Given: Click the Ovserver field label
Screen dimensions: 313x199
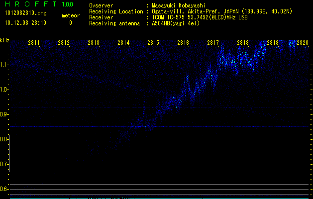Looking at the screenshot, I should pyautogui.click(x=101, y=5).
